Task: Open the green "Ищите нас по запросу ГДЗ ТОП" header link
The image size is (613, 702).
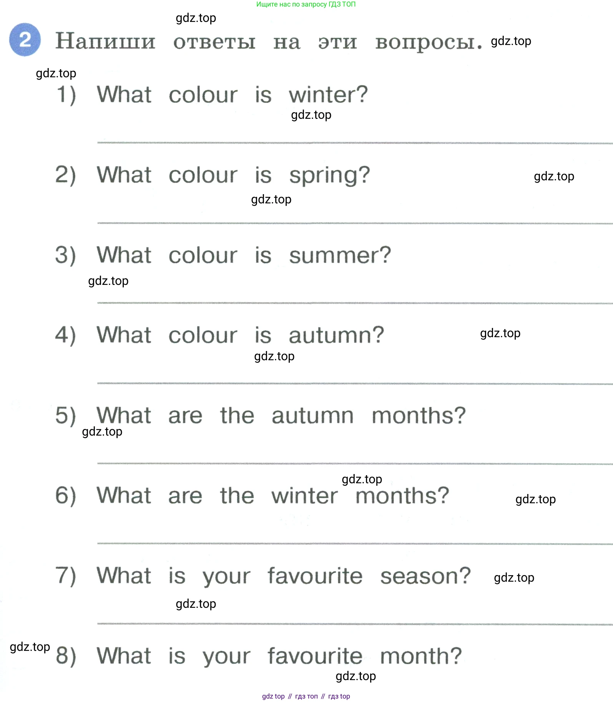Action: coord(306,5)
